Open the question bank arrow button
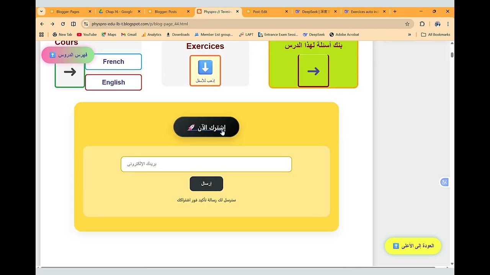 tap(313, 71)
